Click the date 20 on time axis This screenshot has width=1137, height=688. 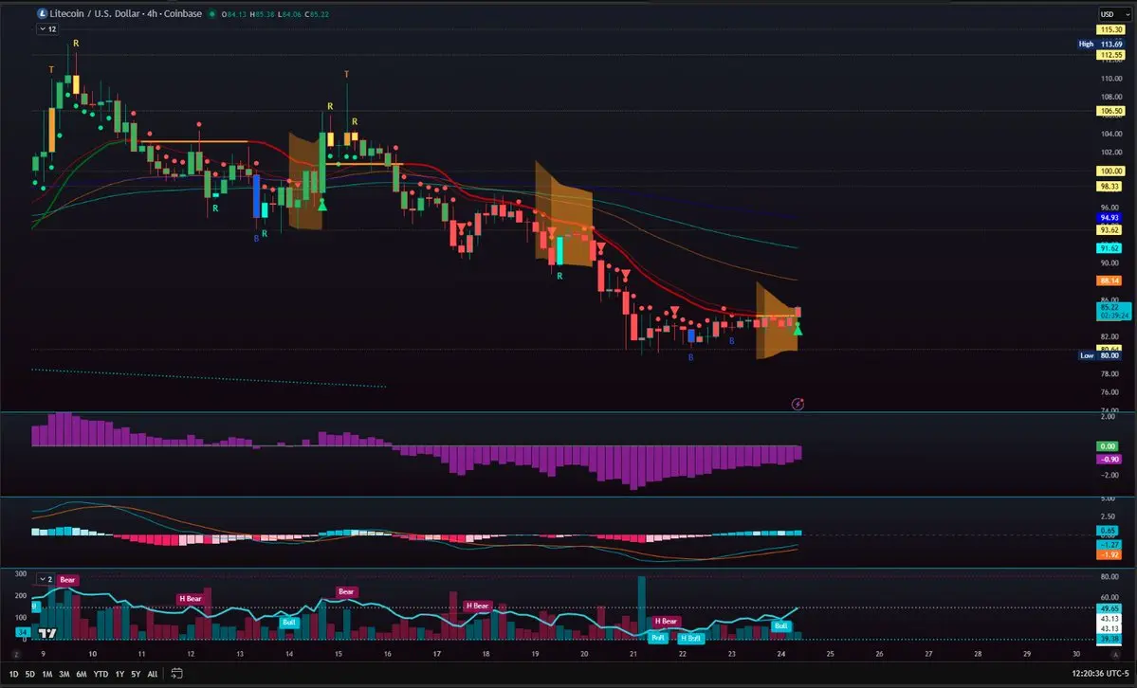(584, 654)
